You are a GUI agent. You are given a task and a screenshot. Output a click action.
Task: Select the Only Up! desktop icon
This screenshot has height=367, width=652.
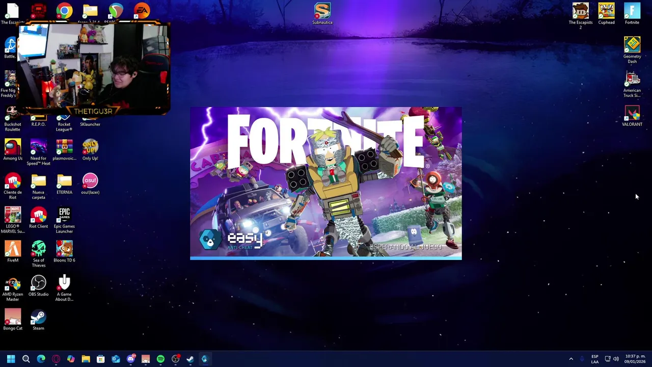90,150
